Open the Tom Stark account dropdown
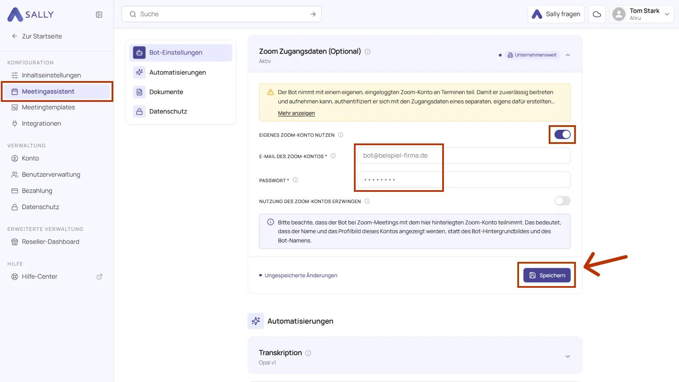 point(642,14)
